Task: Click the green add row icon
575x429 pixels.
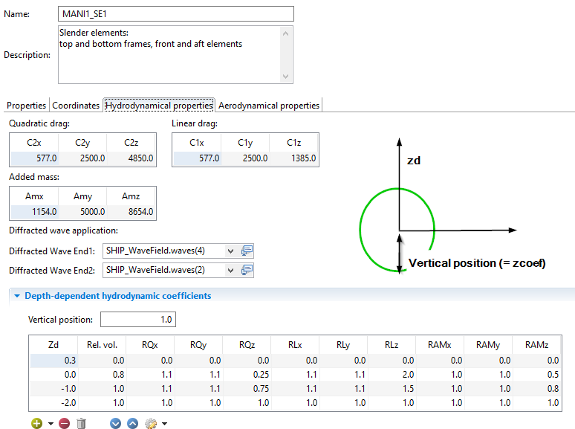Action: point(36,423)
